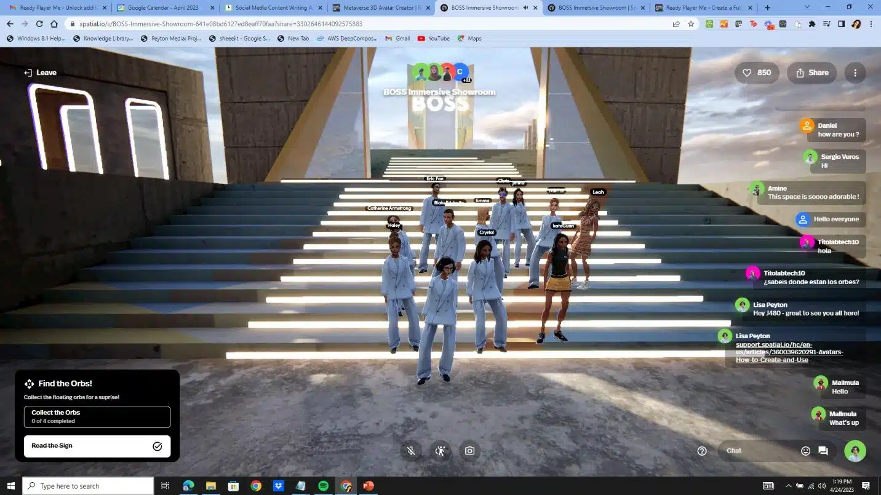Open the Maps bookmark
The height and width of the screenshot is (495, 881).
[469, 38]
